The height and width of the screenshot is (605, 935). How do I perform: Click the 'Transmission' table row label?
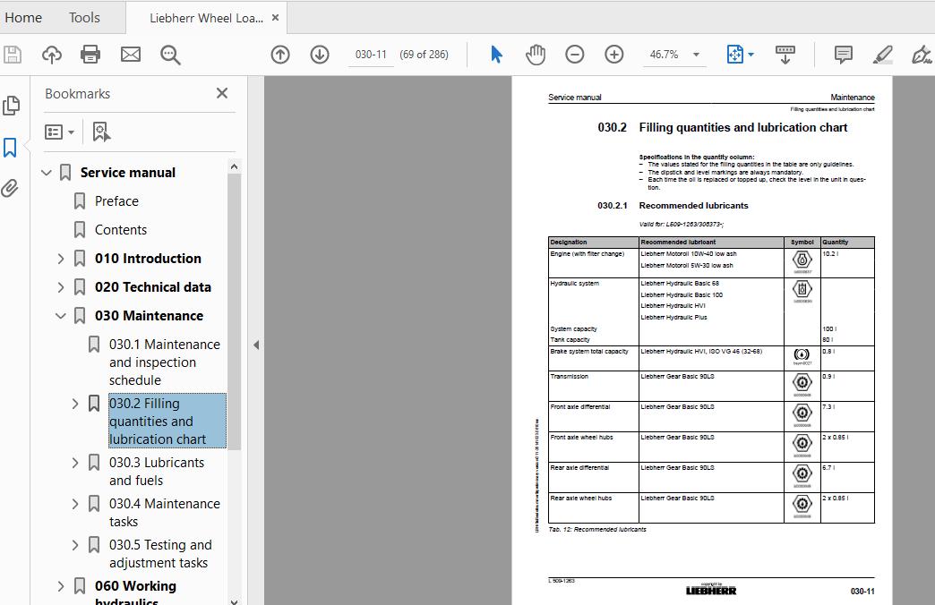click(569, 377)
